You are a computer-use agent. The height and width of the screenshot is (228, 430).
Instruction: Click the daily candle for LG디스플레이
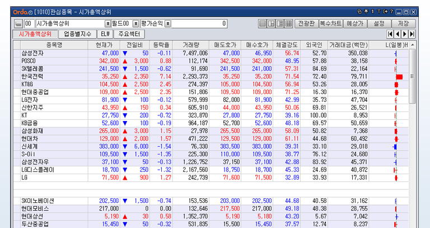pos(395,170)
